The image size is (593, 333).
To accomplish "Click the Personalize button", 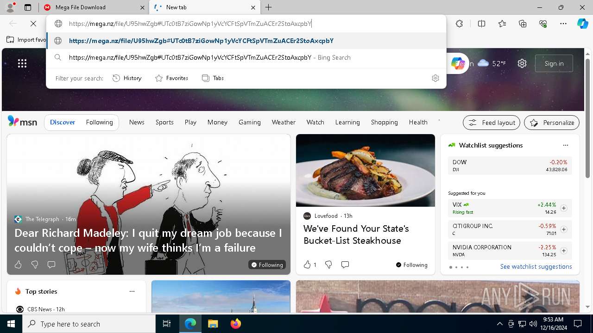I will 552,123.
